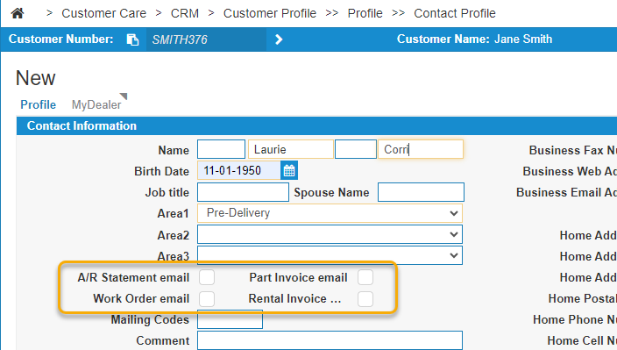Toggle the Rental Invoice email checkbox
The height and width of the screenshot is (350, 617).
click(x=365, y=299)
